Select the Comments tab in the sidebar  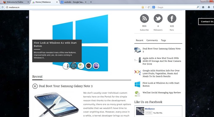(152, 40)
